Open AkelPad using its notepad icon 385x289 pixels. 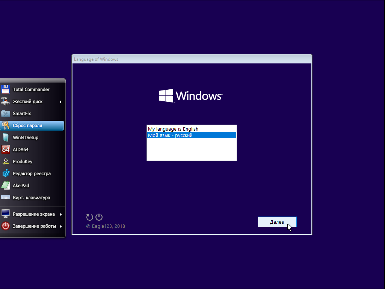(x=5, y=186)
